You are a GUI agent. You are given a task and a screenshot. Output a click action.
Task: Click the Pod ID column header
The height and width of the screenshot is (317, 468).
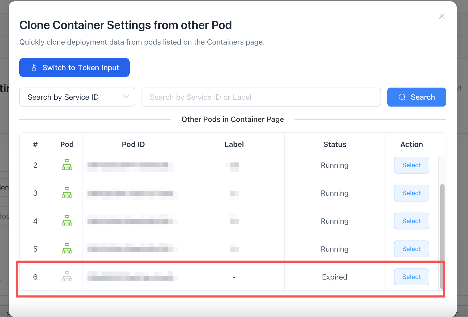point(133,144)
